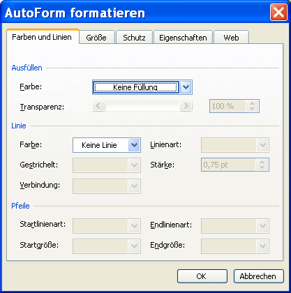Decrease transparency percentage with down spinner
The height and width of the screenshot is (293, 291).
point(252,109)
